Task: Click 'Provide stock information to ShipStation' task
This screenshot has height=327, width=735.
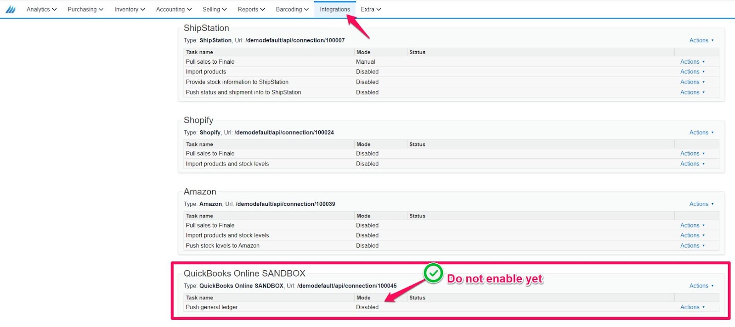Action: [x=237, y=82]
